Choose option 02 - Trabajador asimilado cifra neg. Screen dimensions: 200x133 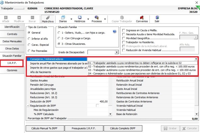click(x=143, y=66)
